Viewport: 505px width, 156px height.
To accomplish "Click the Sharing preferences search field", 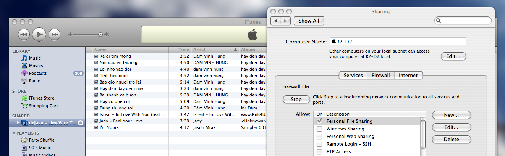I will [463, 21].
